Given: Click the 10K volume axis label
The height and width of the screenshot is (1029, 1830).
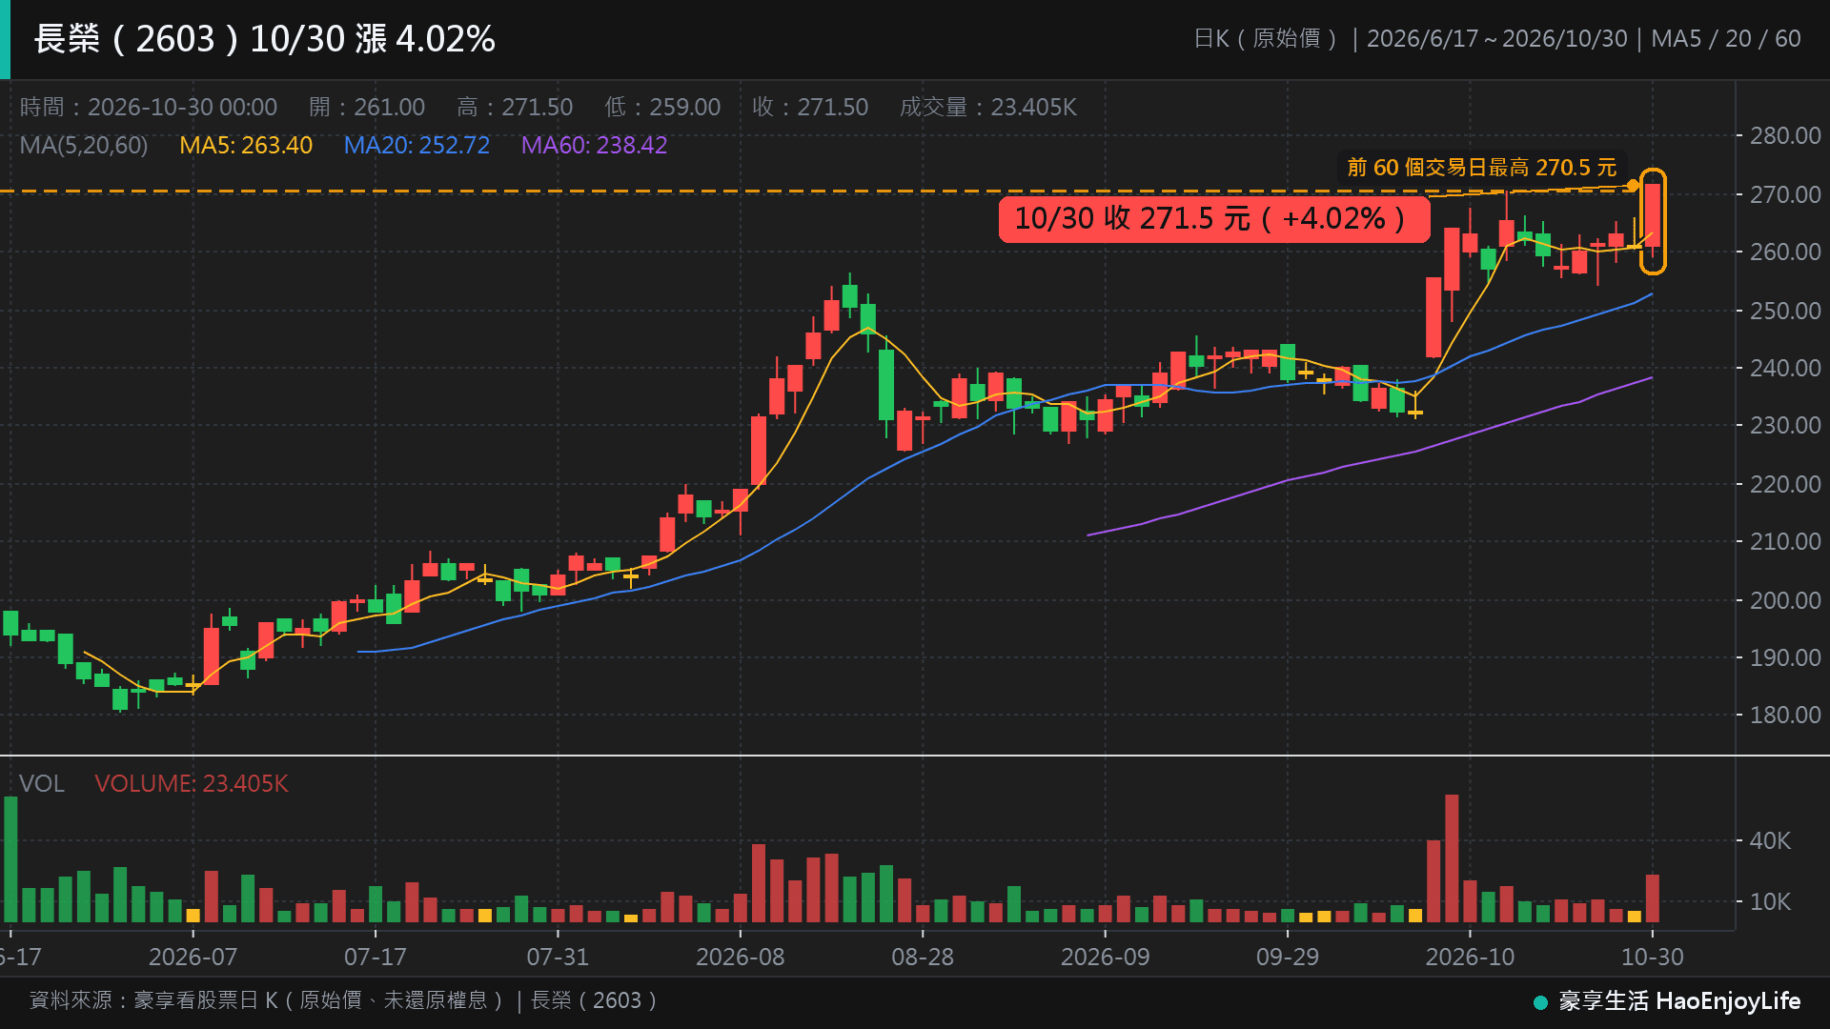Looking at the screenshot, I should tap(1770, 902).
